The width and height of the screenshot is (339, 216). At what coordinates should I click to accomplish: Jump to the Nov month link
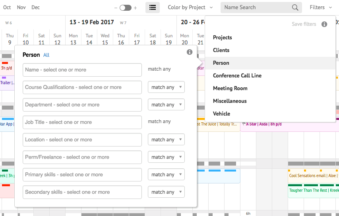click(x=21, y=8)
